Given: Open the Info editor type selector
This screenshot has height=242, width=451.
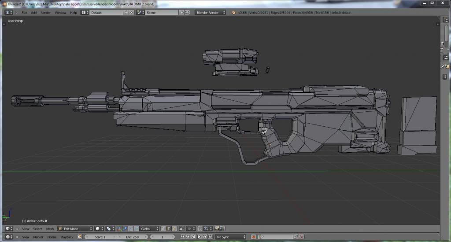Looking at the screenshot, I should [x=9, y=13].
